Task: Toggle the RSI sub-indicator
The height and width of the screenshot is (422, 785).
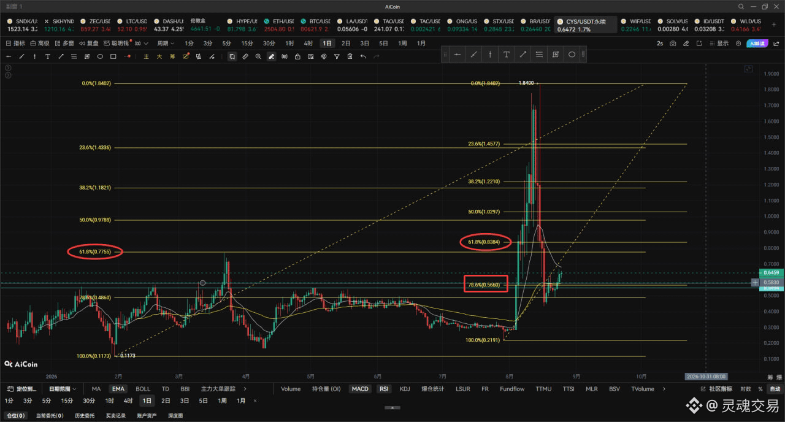Action: pos(384,389)
